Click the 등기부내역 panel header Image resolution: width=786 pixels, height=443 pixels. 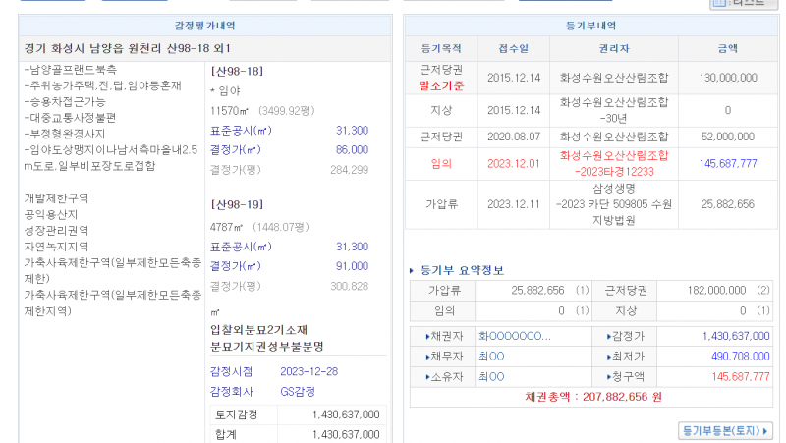(x=589, y=26)
